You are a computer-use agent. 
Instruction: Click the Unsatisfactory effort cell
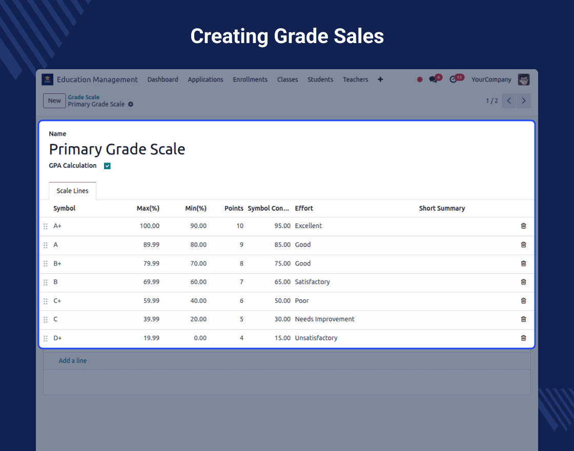click(316, 338)
